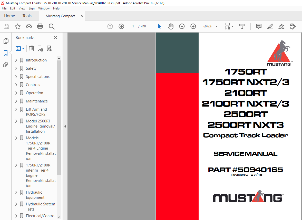Select the Introduction bookmark text

[x=36, y=60]
